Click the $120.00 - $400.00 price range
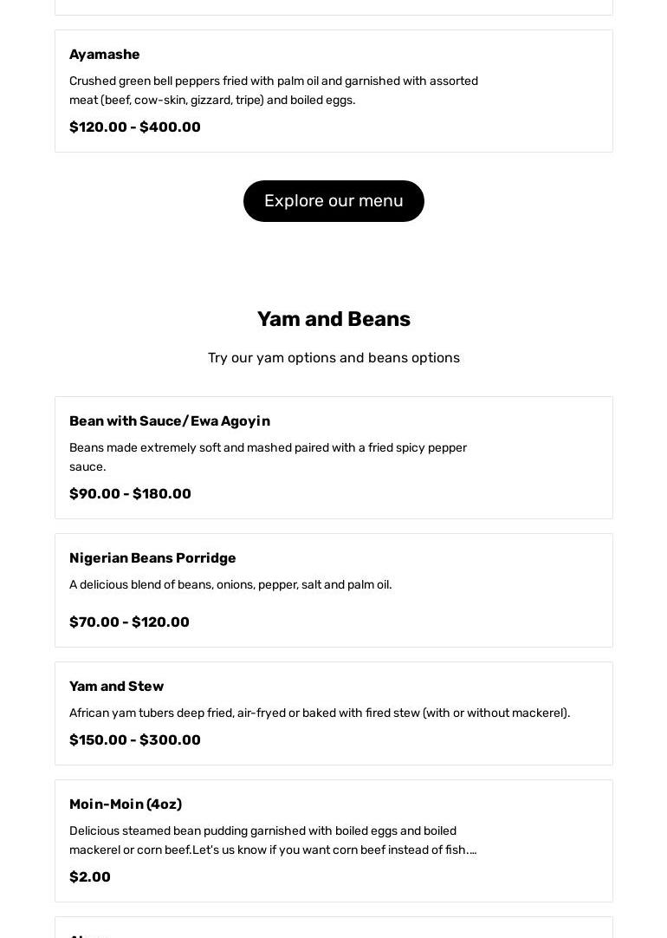 (135, 127)
